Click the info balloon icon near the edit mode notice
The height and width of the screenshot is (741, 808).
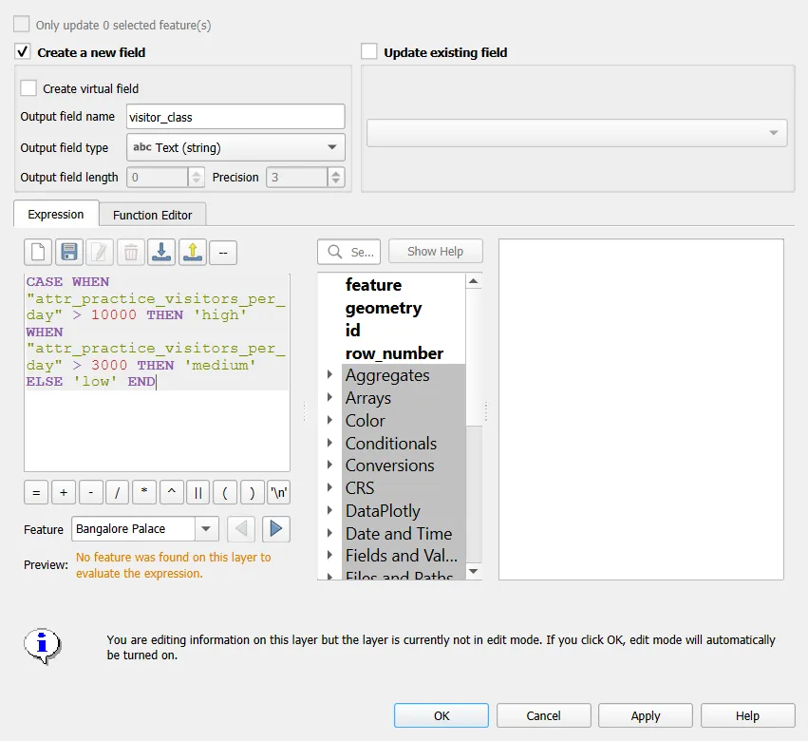pos(43,646)
